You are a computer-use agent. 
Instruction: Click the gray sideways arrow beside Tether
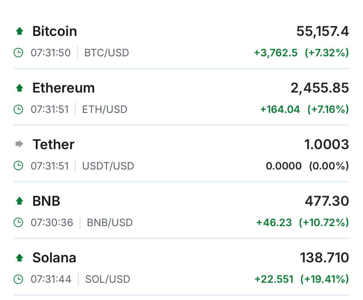point(19,144)
